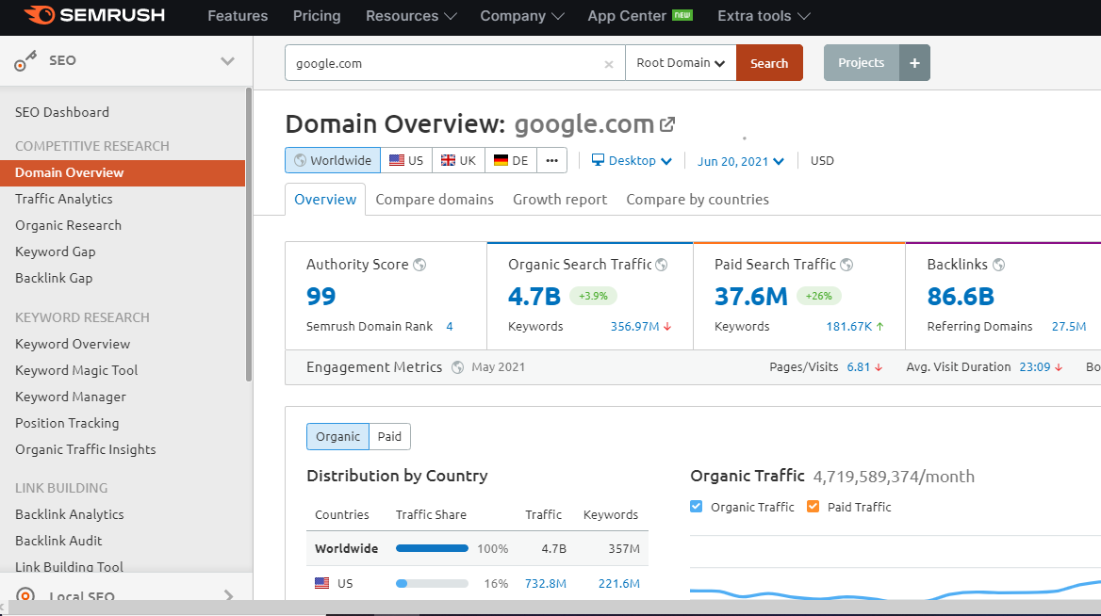Click globe icon beside Backlinks

(x=998, y=265)
